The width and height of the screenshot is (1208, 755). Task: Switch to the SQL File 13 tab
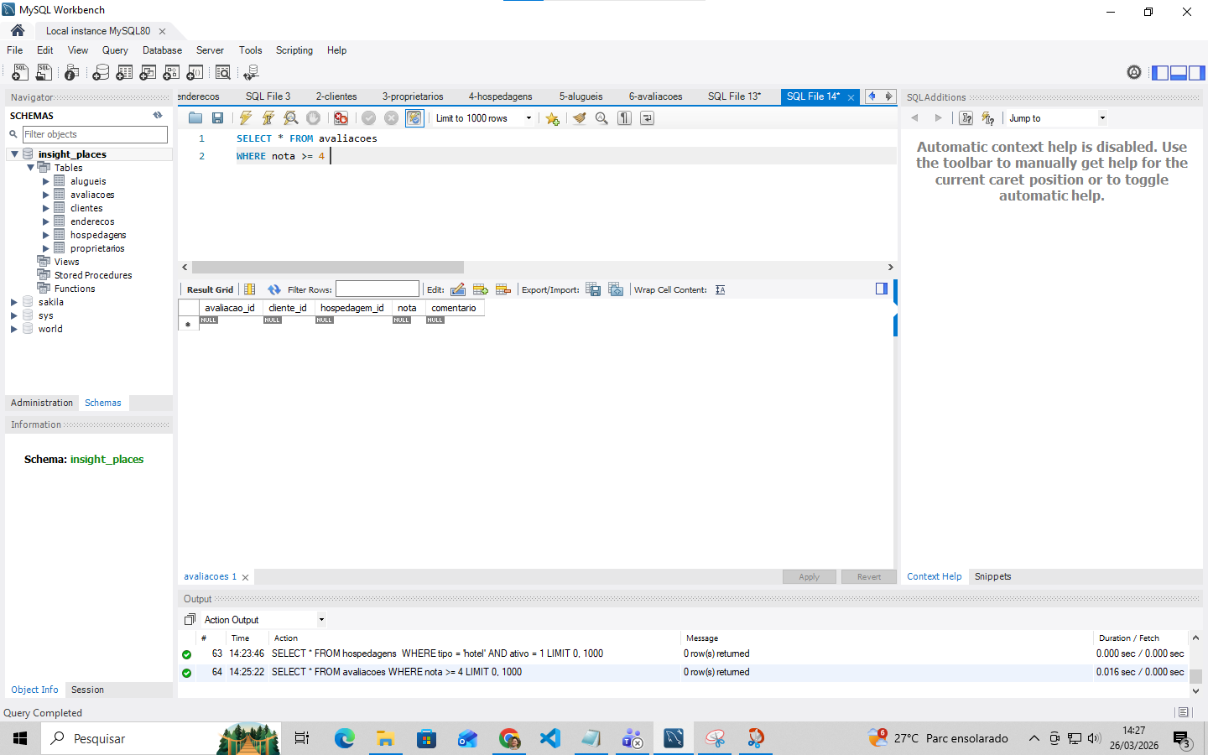734,96
